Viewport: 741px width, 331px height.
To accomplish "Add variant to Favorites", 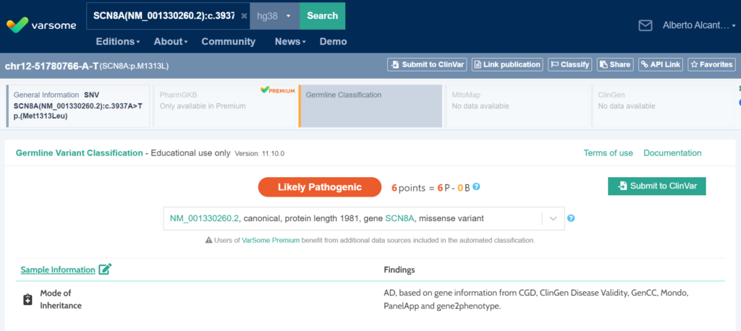I will click(x=711, y=64).
